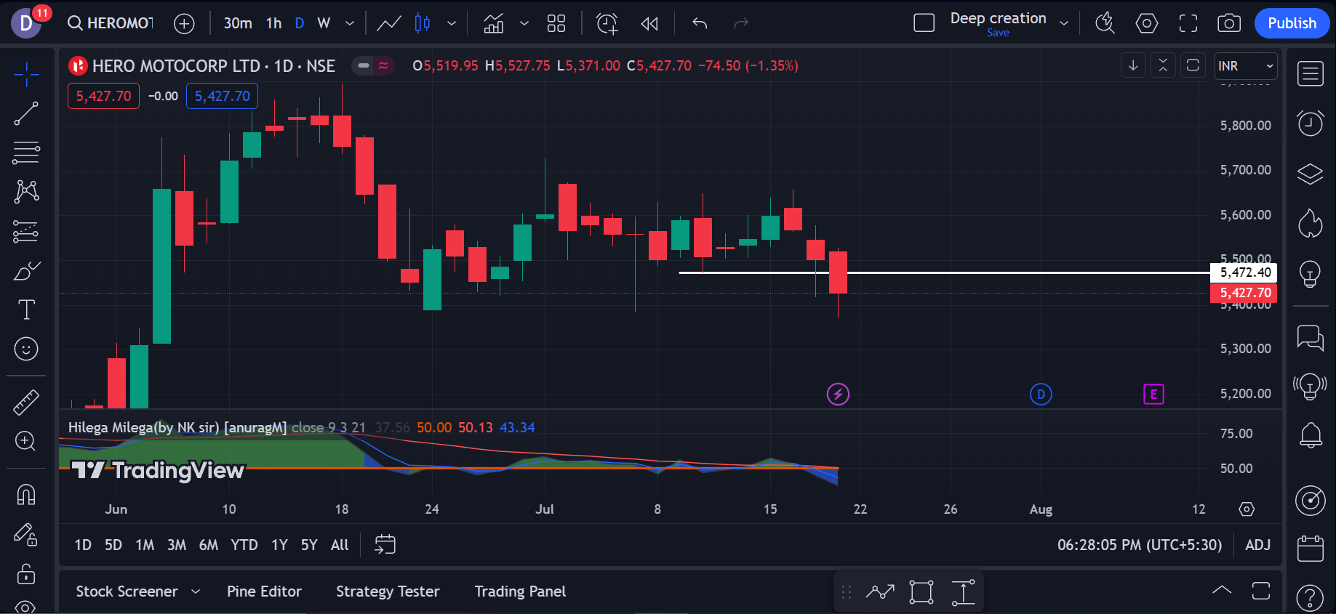Open the economic calendar panel

pyautogui.click(x=1311, y=549)
